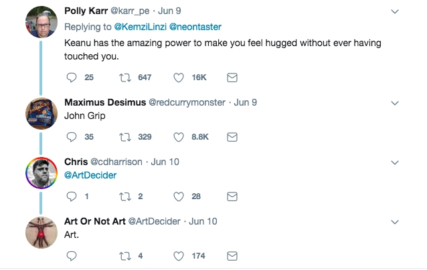Retweet Chris's tweet with 2 retweets

coord(126,196)
